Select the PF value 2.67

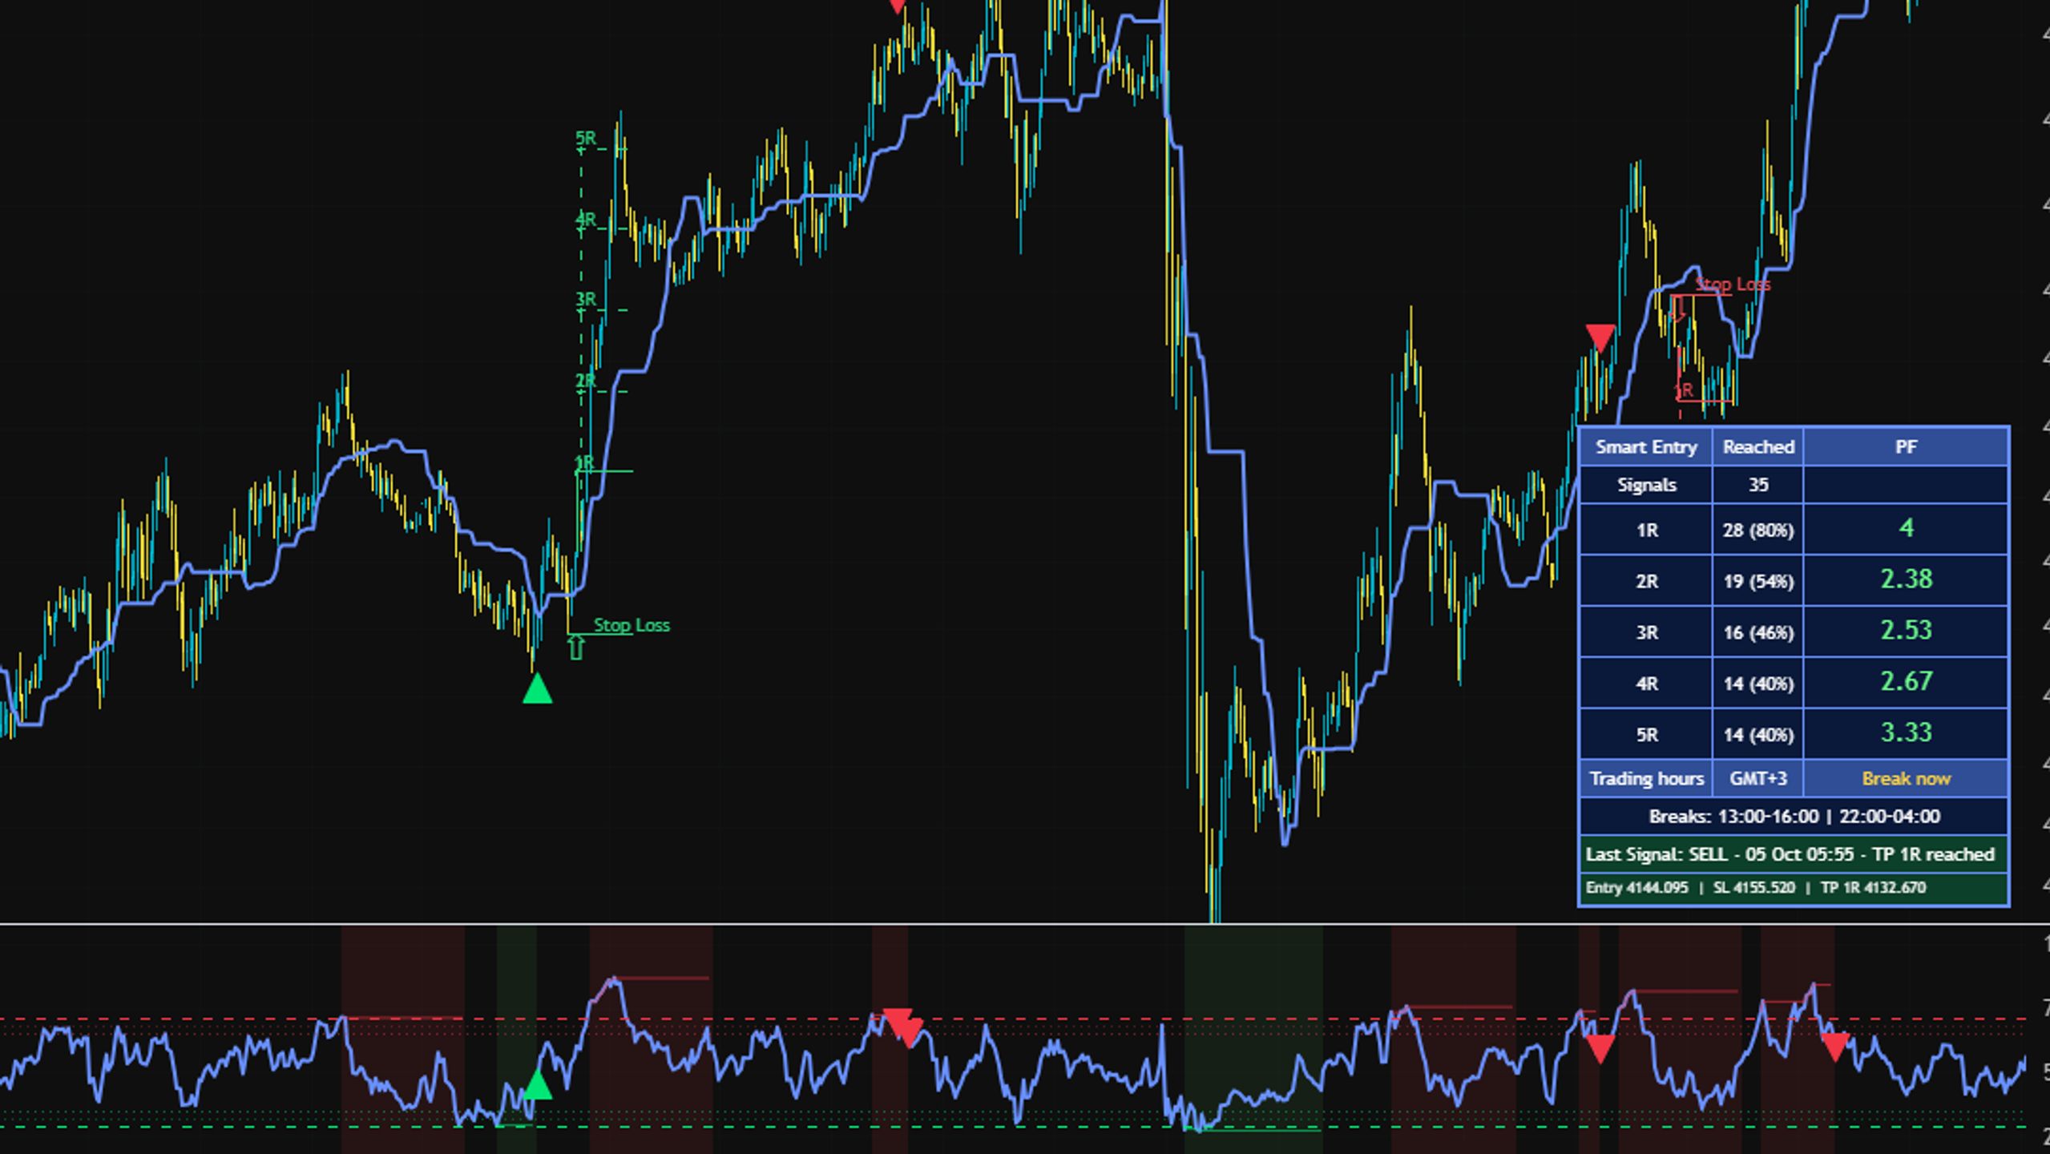(1906, 682)
